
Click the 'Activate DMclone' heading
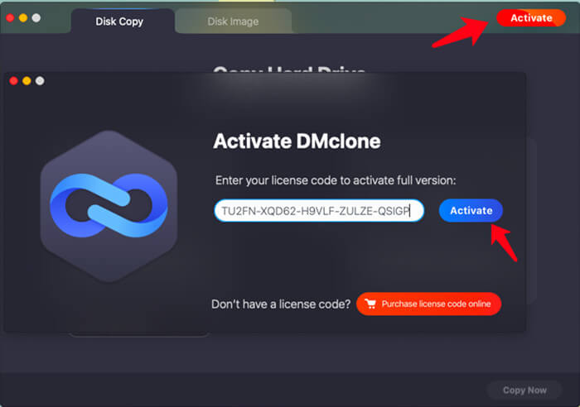297,141
